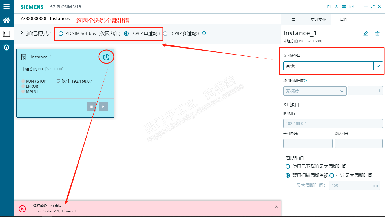385x217 pixels.
Task: Click the Siemens logo
Action: tap(32, 7)
